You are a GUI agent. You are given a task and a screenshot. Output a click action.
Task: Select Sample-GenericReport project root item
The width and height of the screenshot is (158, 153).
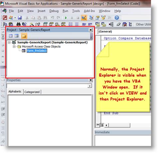coord(52,42)
